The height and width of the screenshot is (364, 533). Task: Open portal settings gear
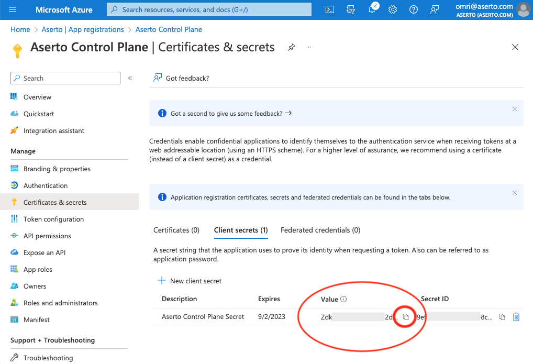tap(393, 9)
